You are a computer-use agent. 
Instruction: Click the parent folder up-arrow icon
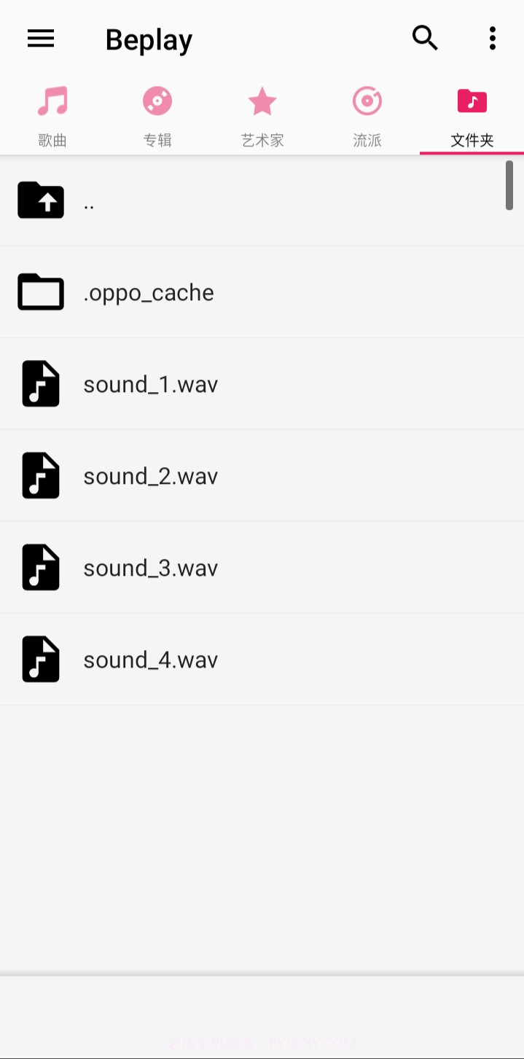[x=41, y=200]
